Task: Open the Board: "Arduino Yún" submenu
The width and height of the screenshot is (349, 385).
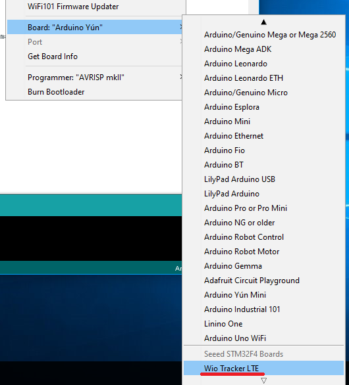Action: [x=95, y=27]
